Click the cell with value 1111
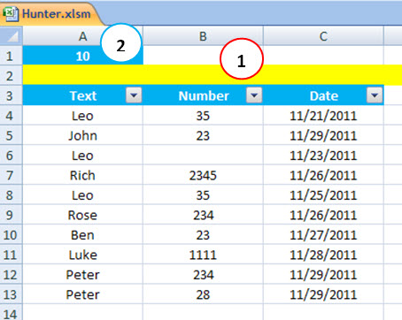This screenshot has width=402, height=320. click(x=203, y=255)
